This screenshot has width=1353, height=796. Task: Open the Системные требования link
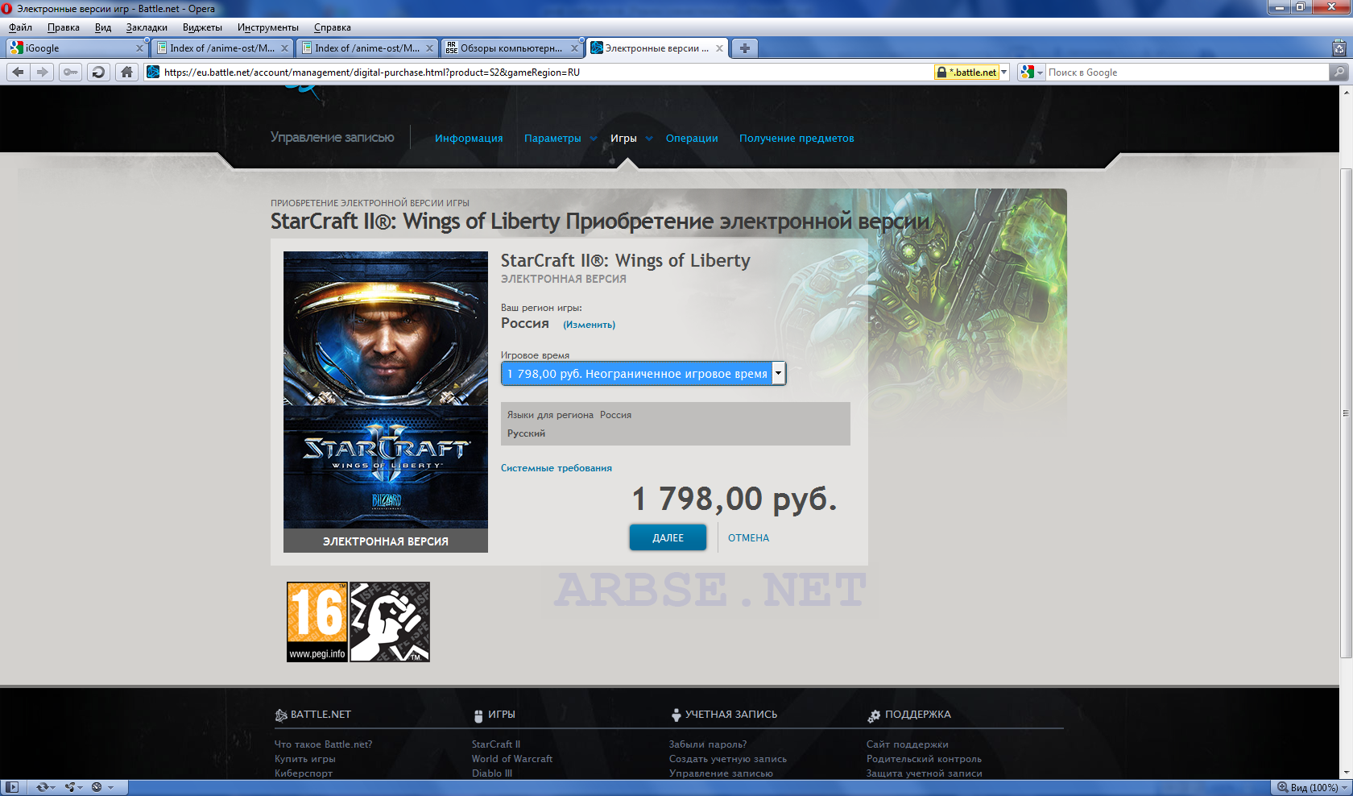[557, 468]
